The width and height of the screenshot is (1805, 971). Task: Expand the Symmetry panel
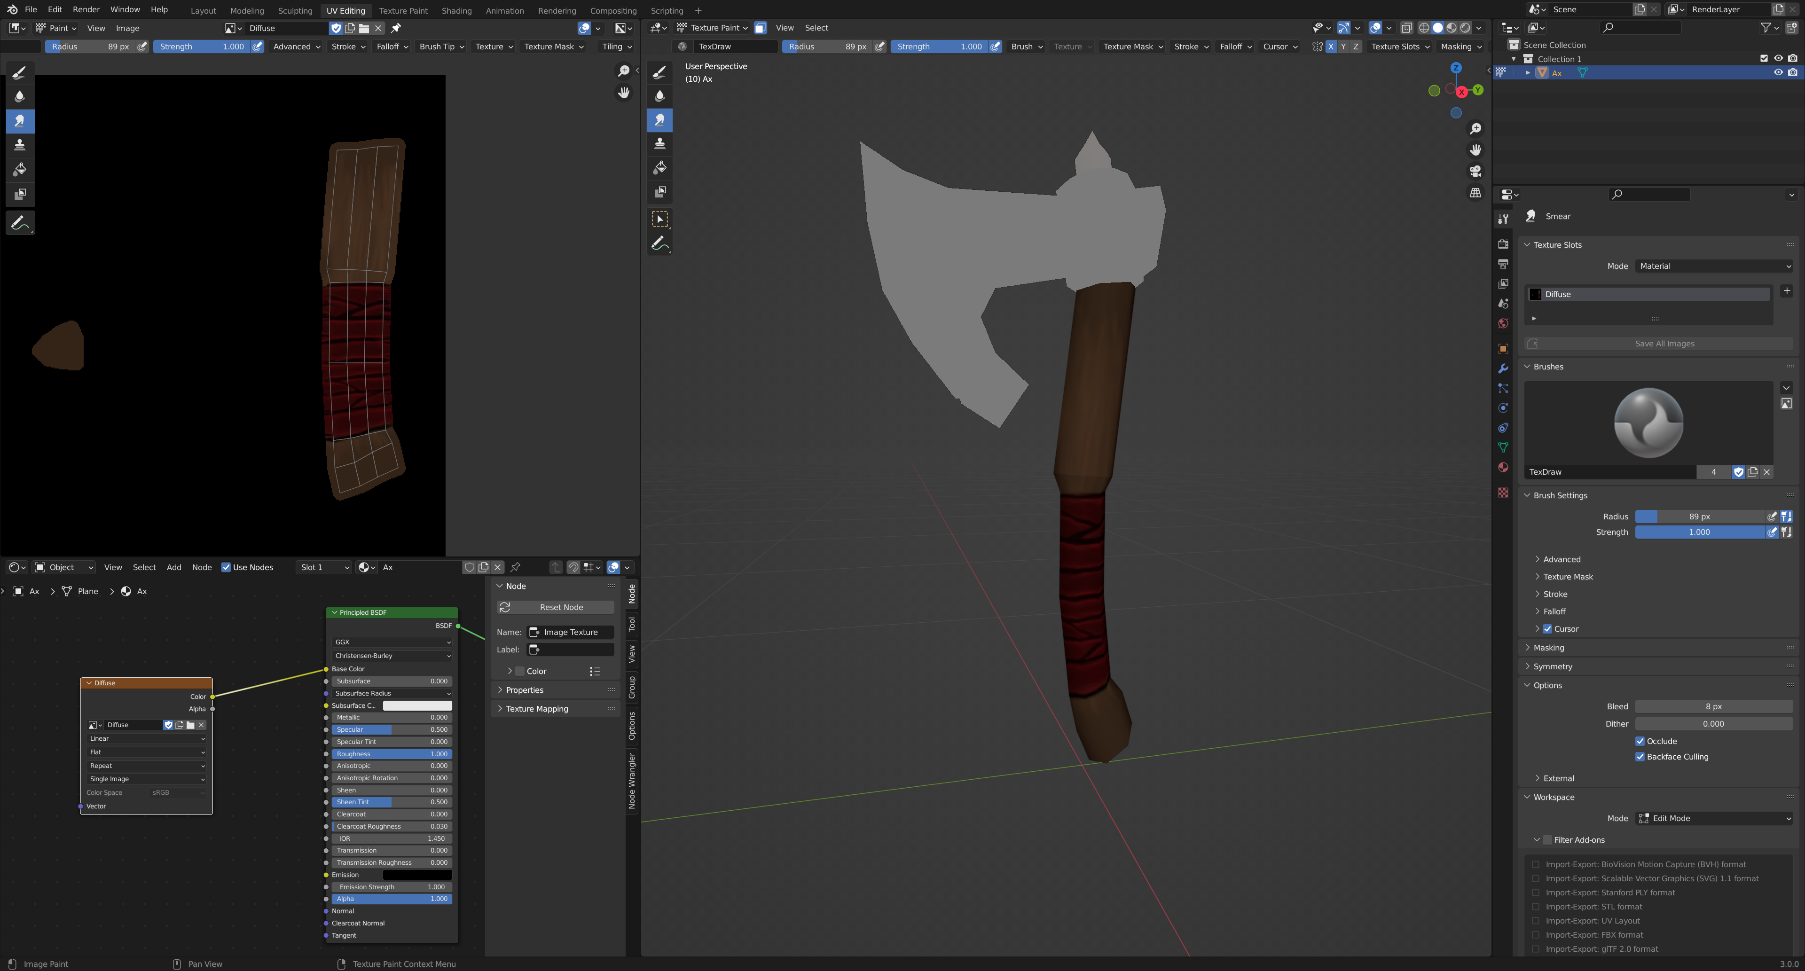1552,666
